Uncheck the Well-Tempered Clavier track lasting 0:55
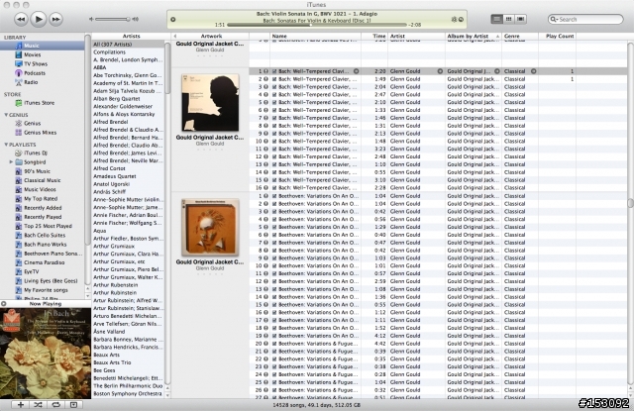634x411 pixels. (x=274, y=172)
